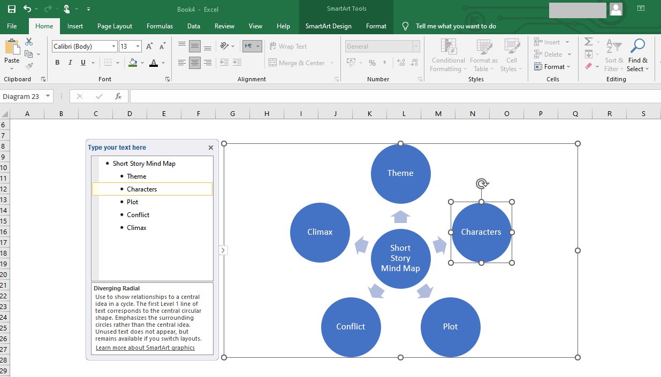Select the Plot bullet in text pane
This screenshot has width=661, height=377.
[x=132, y=202]
